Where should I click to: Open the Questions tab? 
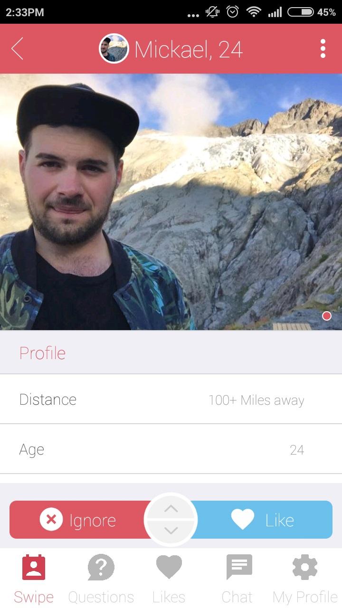pyautogui.click(x=101, y=579)
